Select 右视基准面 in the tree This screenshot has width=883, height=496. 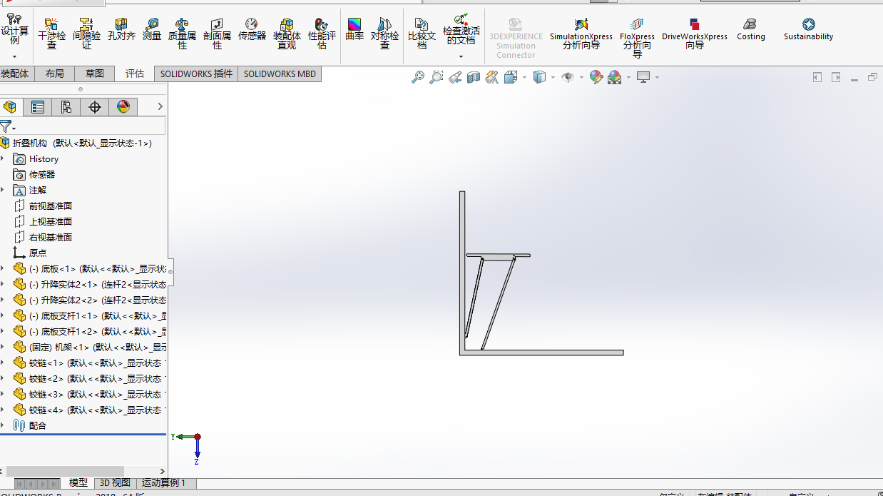50,237
